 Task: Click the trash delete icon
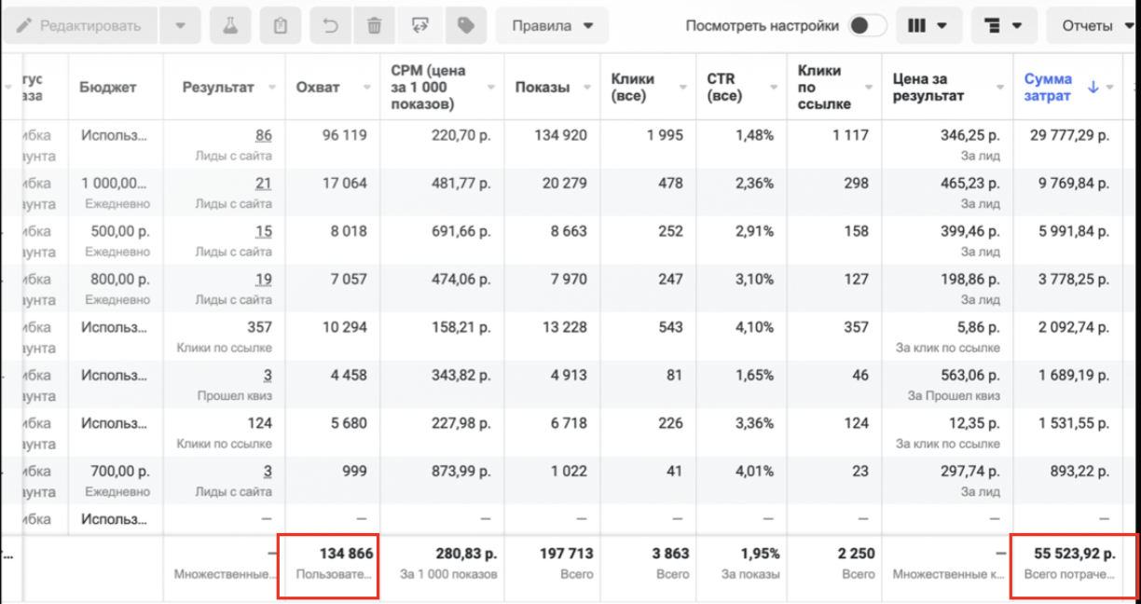[x=374, y=26]
